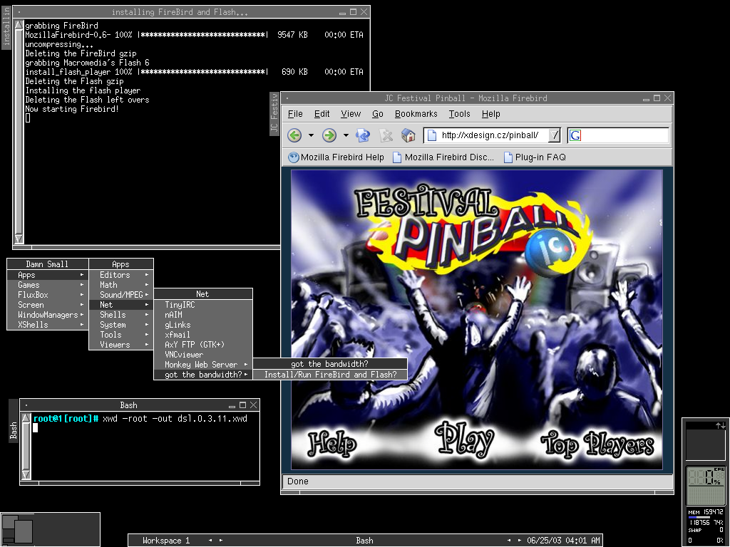
Task: Open the Shells submenu in Apps
Action: click(x=121, y=315)
